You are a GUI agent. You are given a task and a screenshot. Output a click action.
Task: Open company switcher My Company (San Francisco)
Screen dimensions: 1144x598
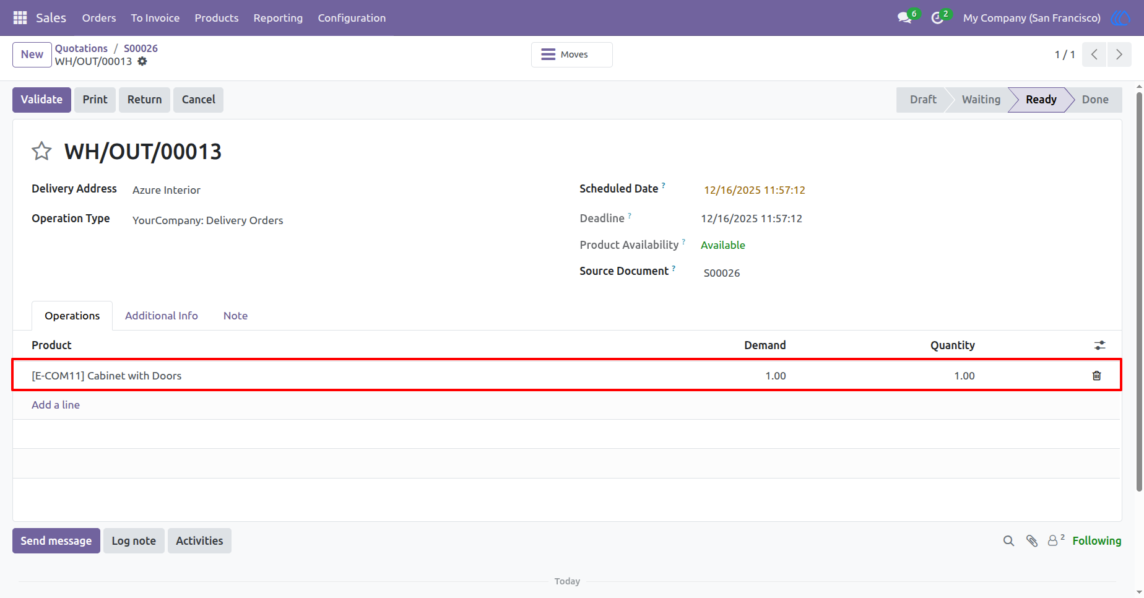click(1031, 18)
